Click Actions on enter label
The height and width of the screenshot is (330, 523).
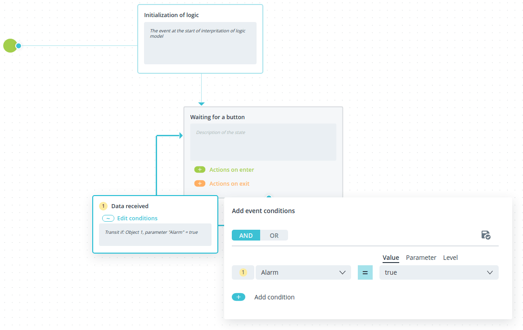pyautogui.click(x=231, y=169)
